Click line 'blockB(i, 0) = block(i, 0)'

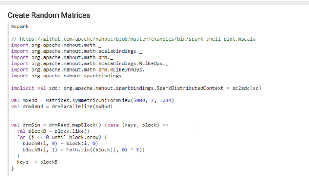tap(60, 144)
